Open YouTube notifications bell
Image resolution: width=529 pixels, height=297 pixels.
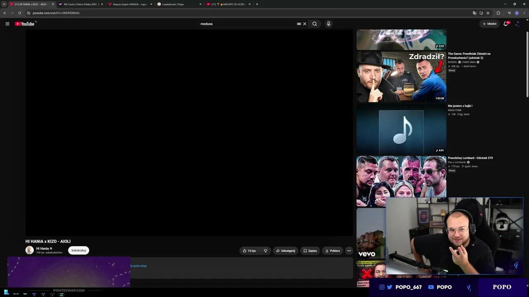click(505, 24)
